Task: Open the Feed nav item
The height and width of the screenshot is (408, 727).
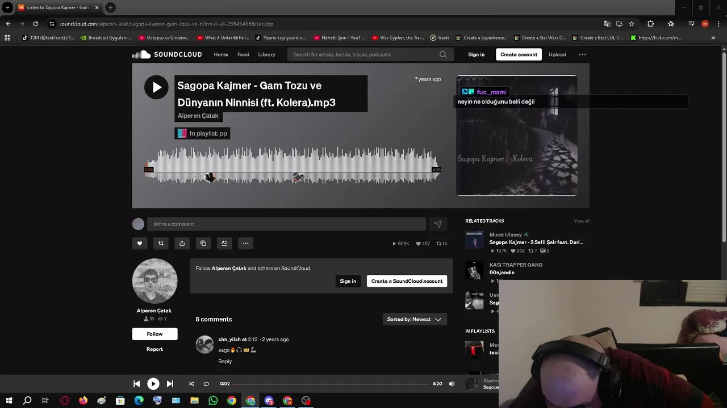Action: [x=243, y=54]
